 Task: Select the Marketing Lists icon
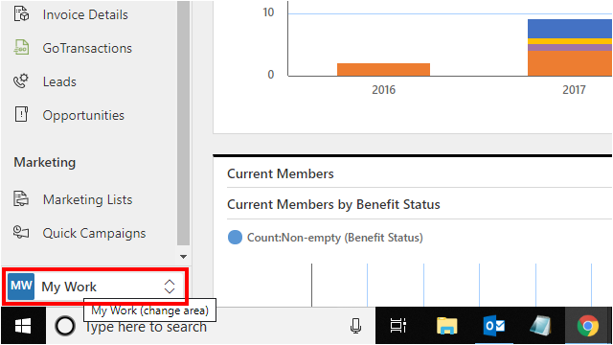pyautogui.click(x=21, y=198)
